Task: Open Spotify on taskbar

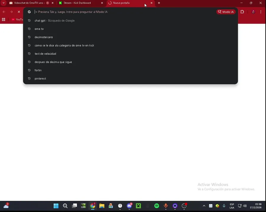Action: (157, 206)
